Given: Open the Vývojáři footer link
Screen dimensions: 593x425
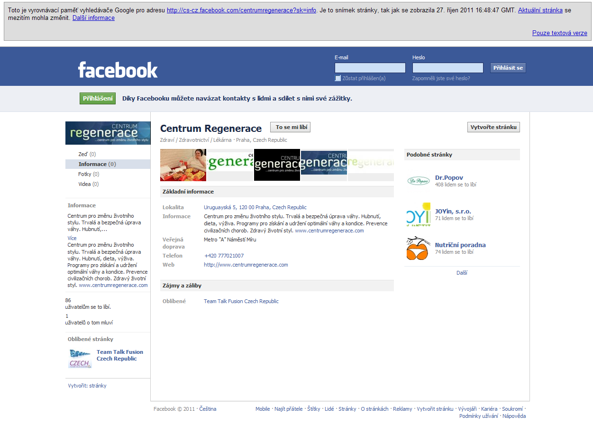Looking at the screenshot, I should 467,409.
